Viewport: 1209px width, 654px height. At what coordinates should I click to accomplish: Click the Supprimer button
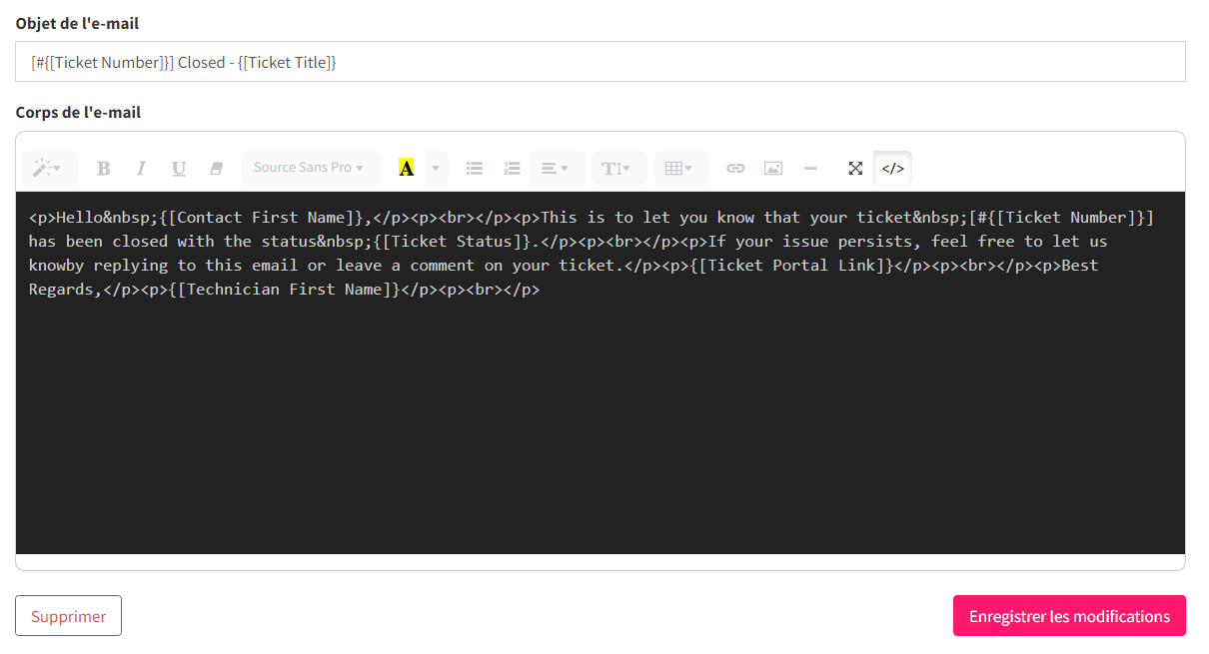68,616
